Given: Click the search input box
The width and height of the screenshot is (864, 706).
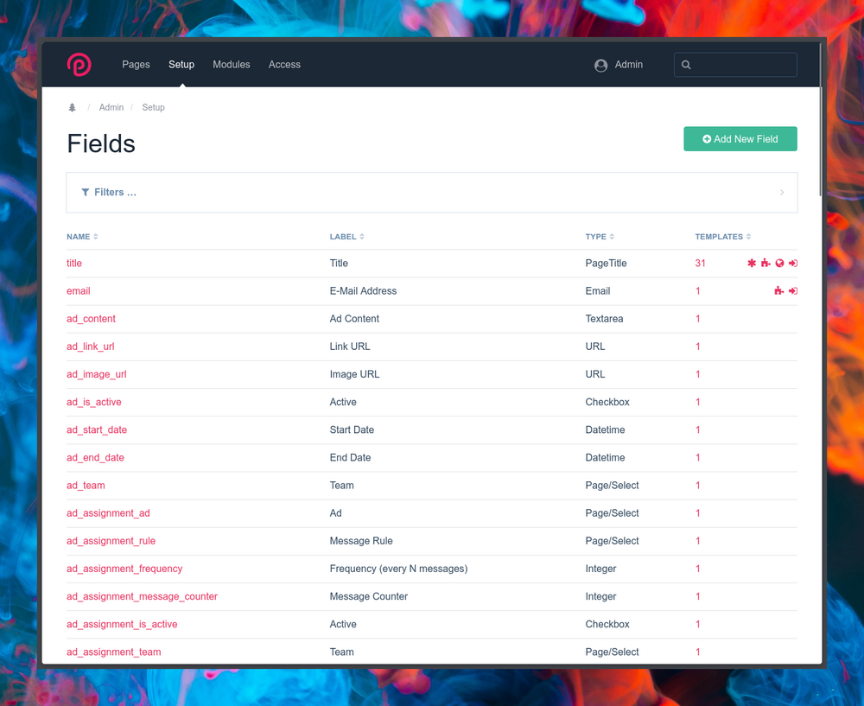Looking at the screenshot, I should [741, 65].
